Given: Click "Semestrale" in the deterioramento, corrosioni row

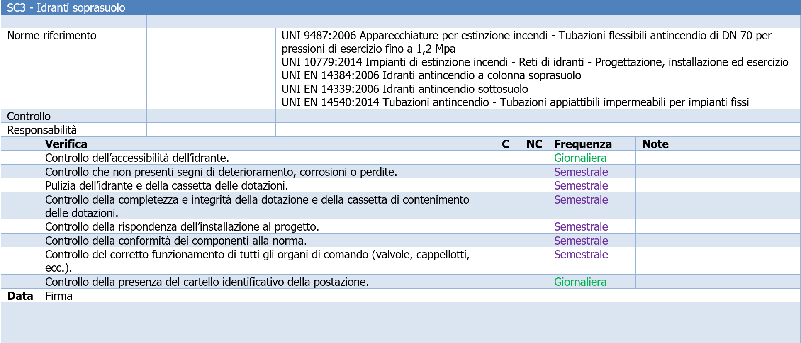Looking at the screenshot, I should tap(581, 172).
